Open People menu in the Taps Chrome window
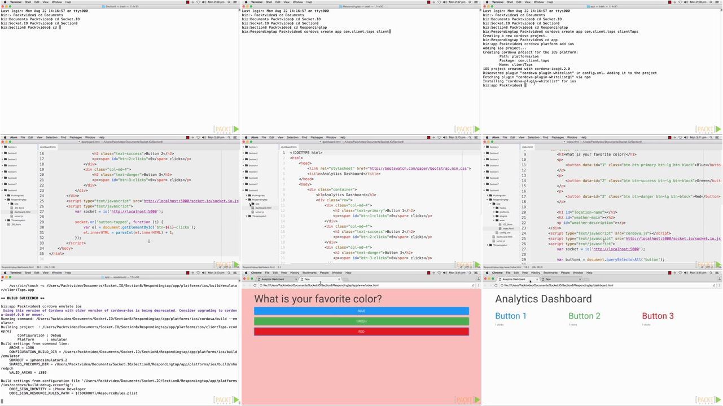The height and width of the screenshot is (406, 723). click(x=324, y=273)
